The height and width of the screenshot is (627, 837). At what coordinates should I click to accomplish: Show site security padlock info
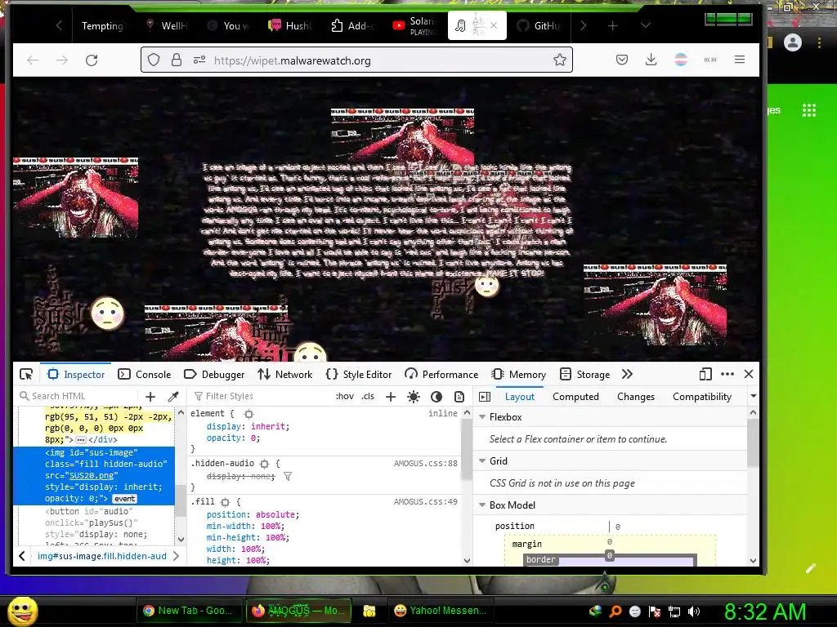click(177, 60)
